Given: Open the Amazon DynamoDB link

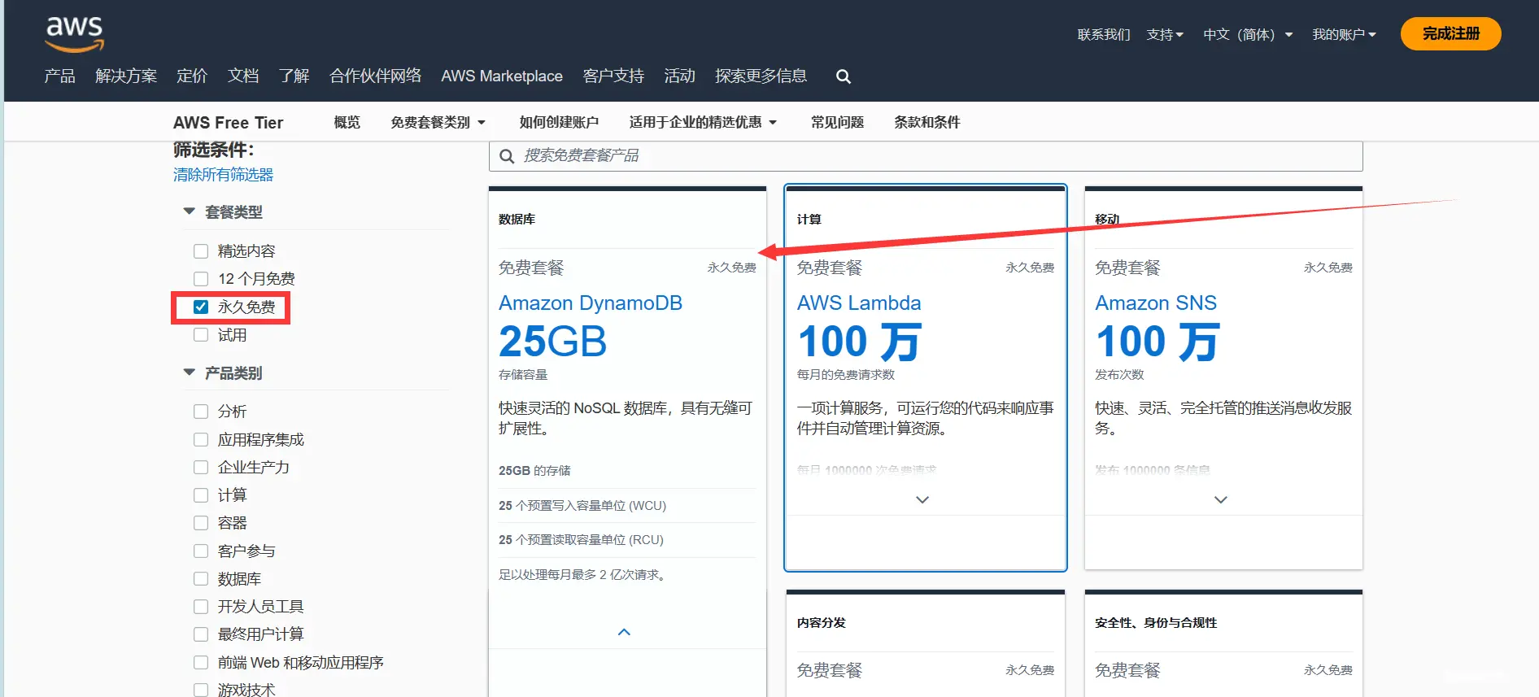Looking at the screenshot, I should pyautogui.click(x=591, y=303).
